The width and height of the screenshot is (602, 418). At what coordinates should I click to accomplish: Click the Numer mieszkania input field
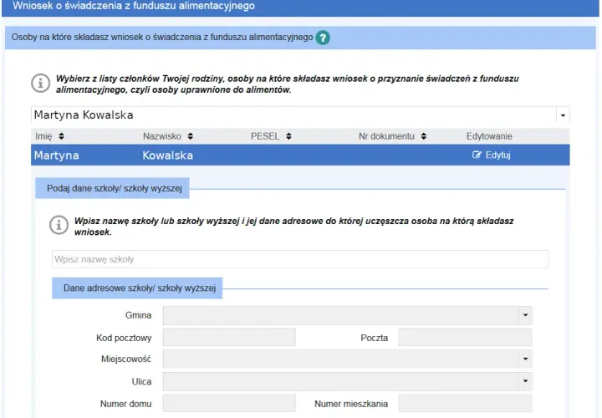466,403
